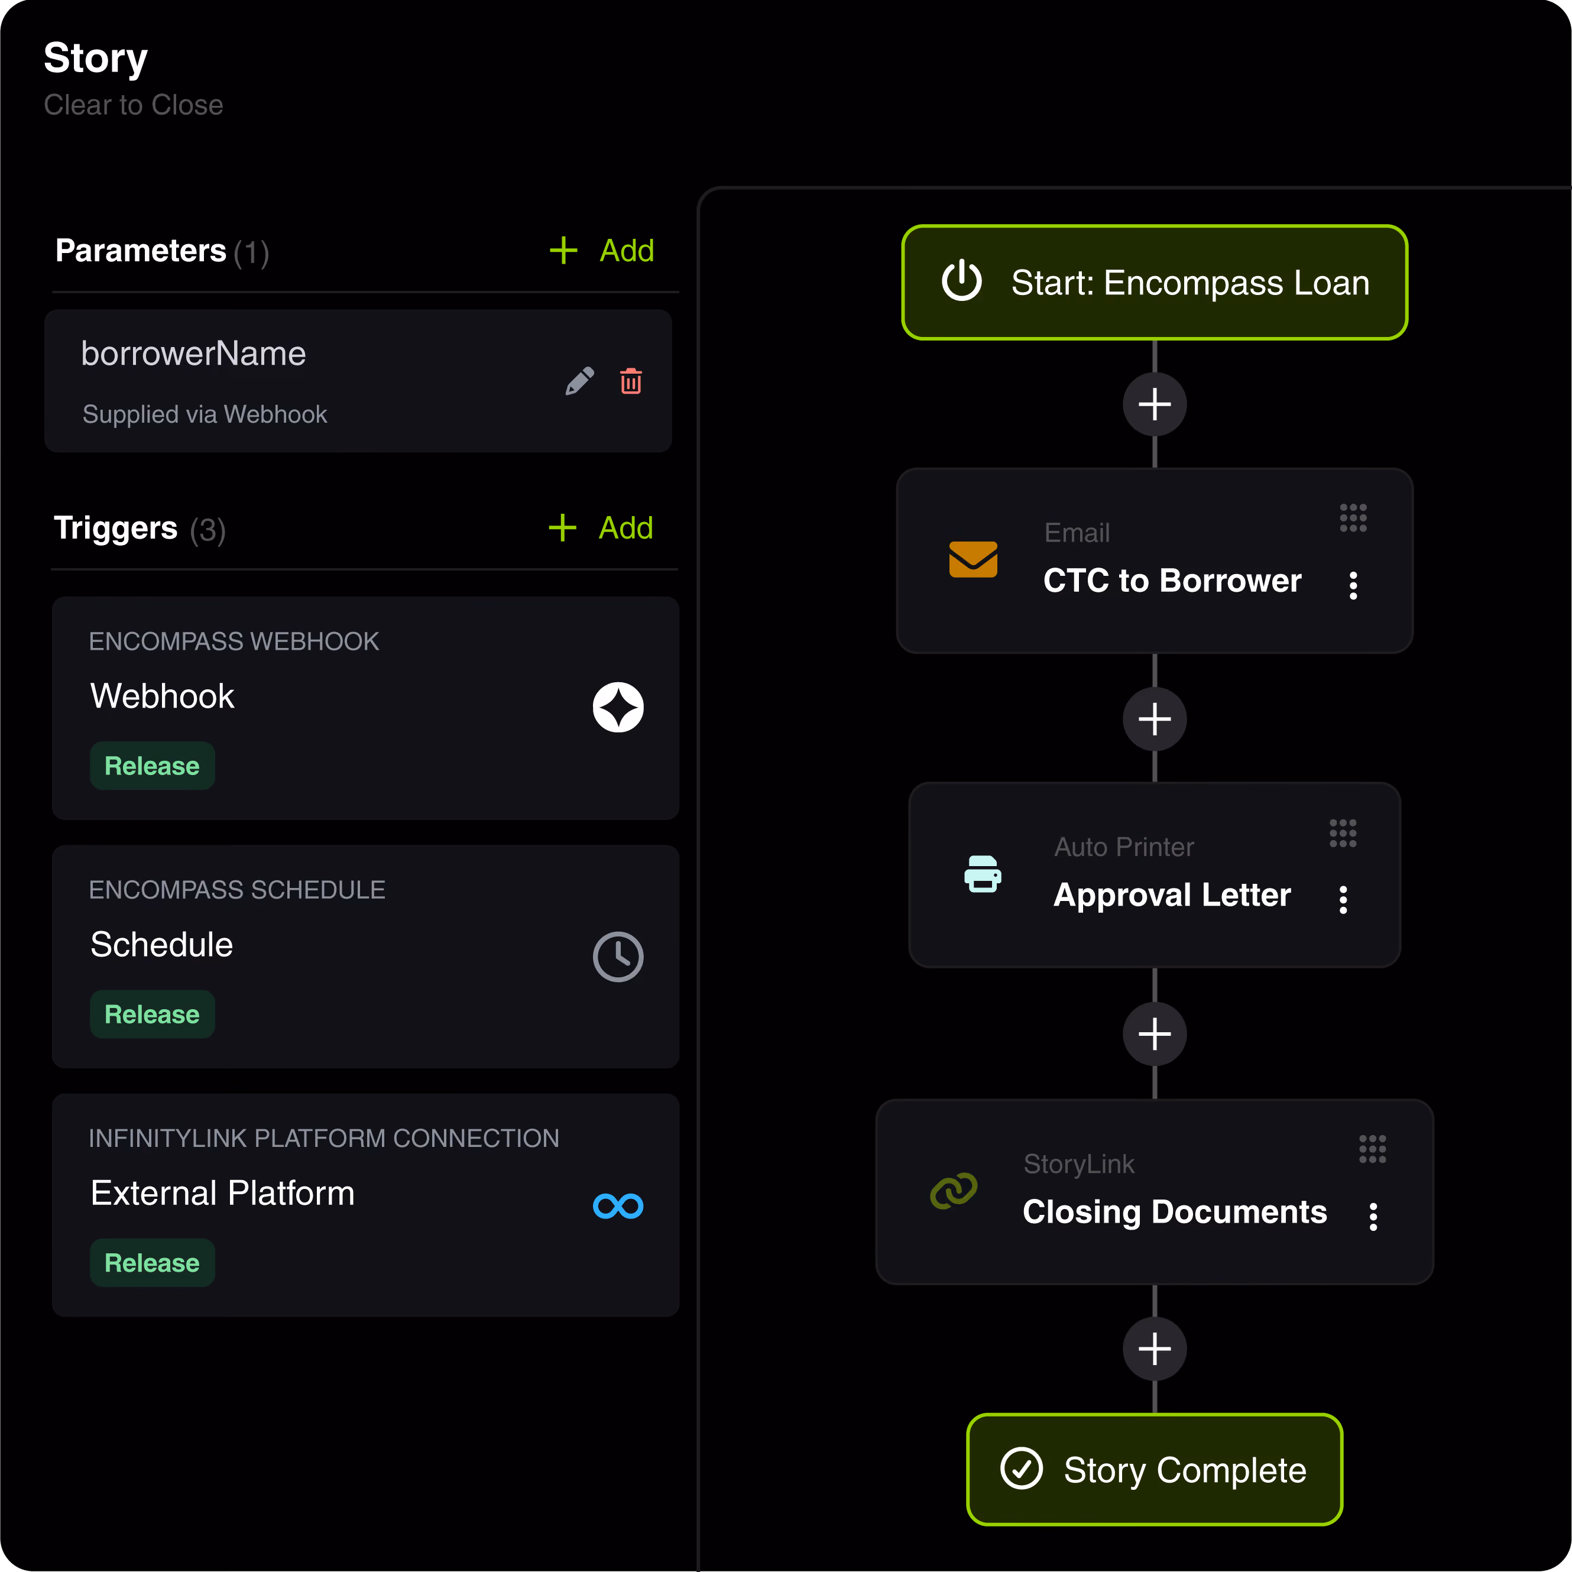
Task: Select the Approval Letter step title
Action: tap(1172, 896)
